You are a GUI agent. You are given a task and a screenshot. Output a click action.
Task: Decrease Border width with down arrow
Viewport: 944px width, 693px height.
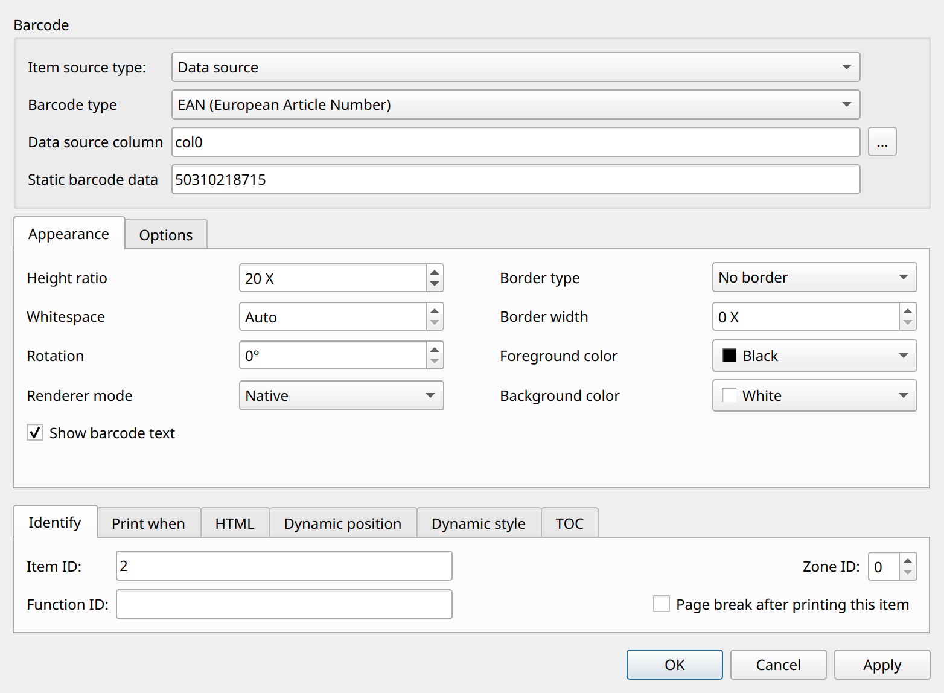coord(908,323)
